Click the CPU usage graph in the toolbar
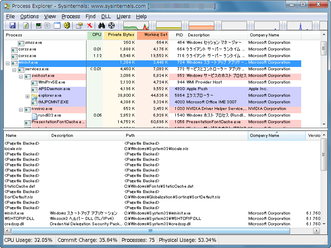The image size is (331, 248). (x=136, y=26)
